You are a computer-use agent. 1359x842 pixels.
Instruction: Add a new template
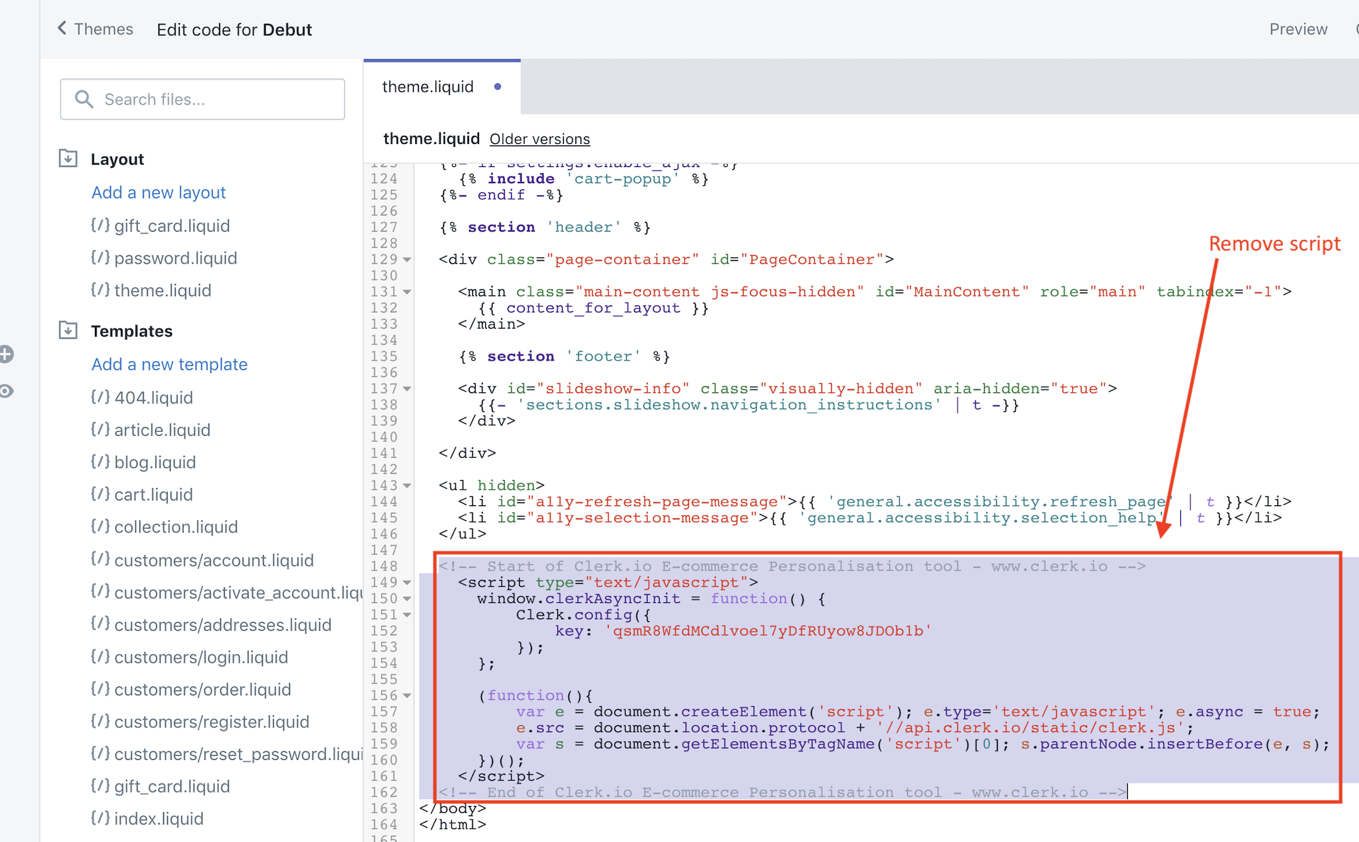(x=169, y=364)
